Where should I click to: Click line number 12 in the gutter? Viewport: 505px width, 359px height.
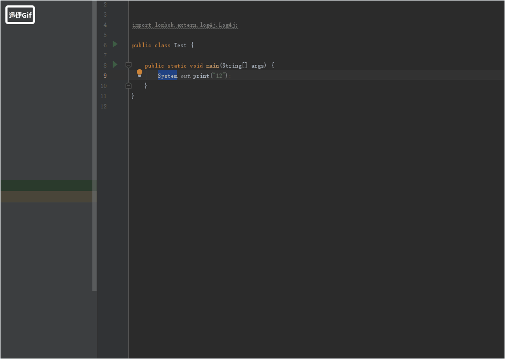click(x=104, y=106)
